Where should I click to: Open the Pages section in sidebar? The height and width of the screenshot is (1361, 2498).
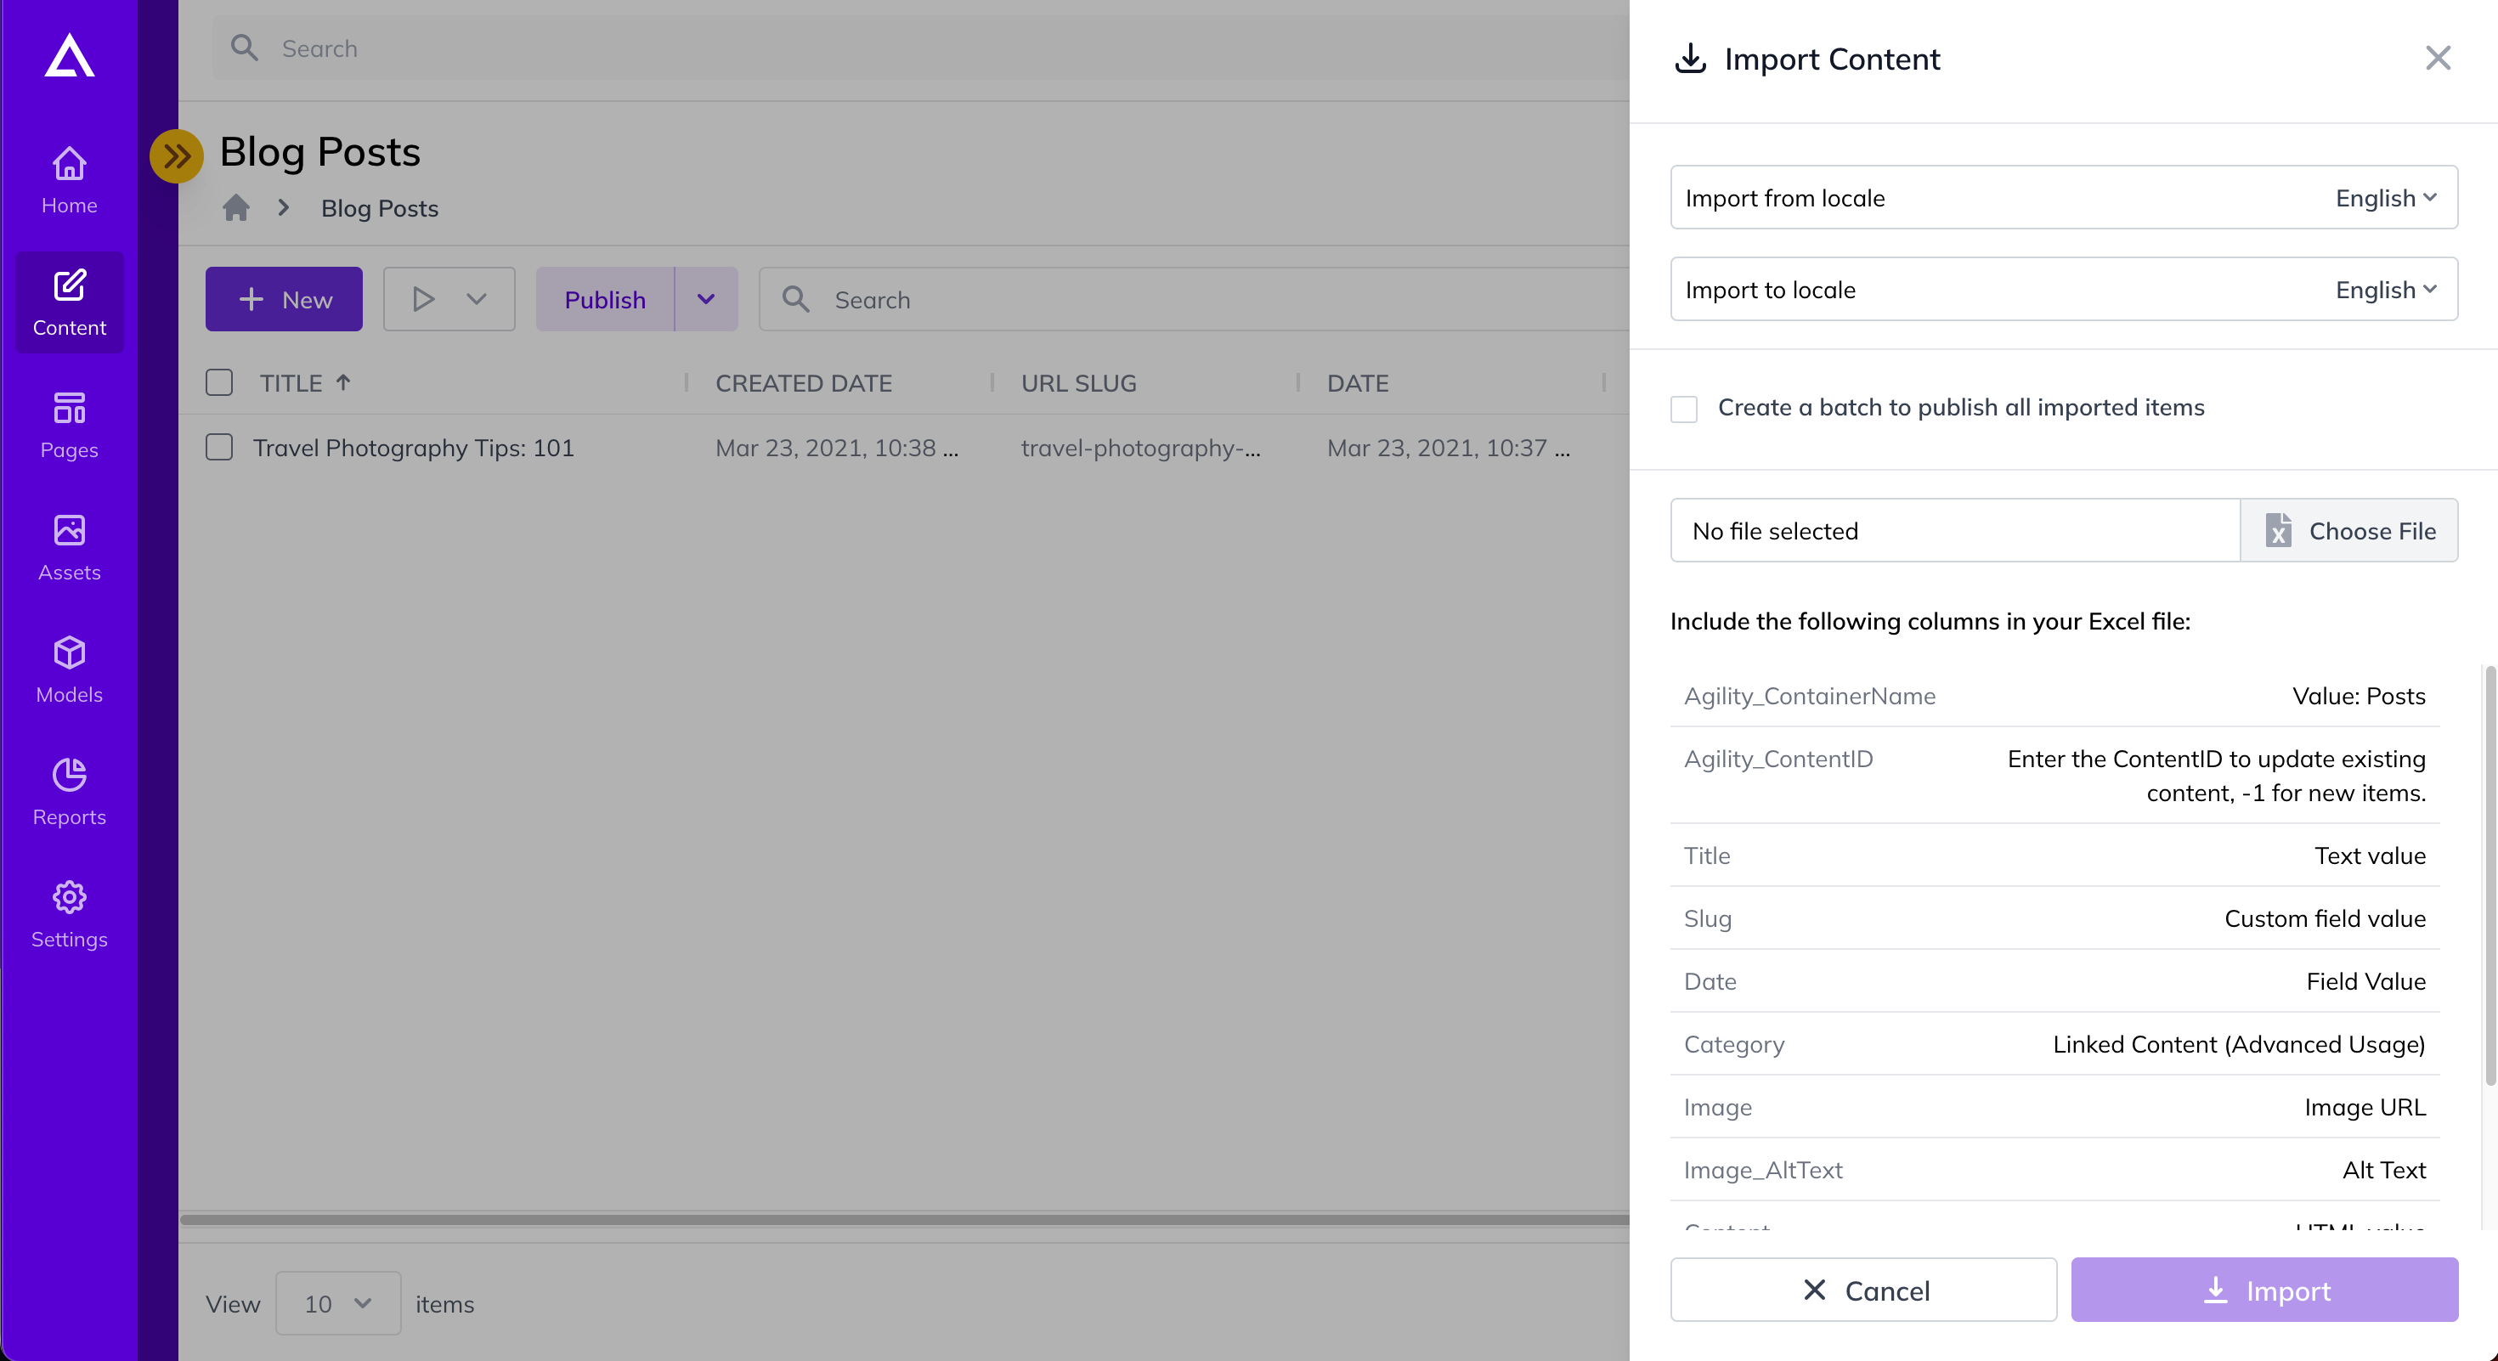(69, 425)
